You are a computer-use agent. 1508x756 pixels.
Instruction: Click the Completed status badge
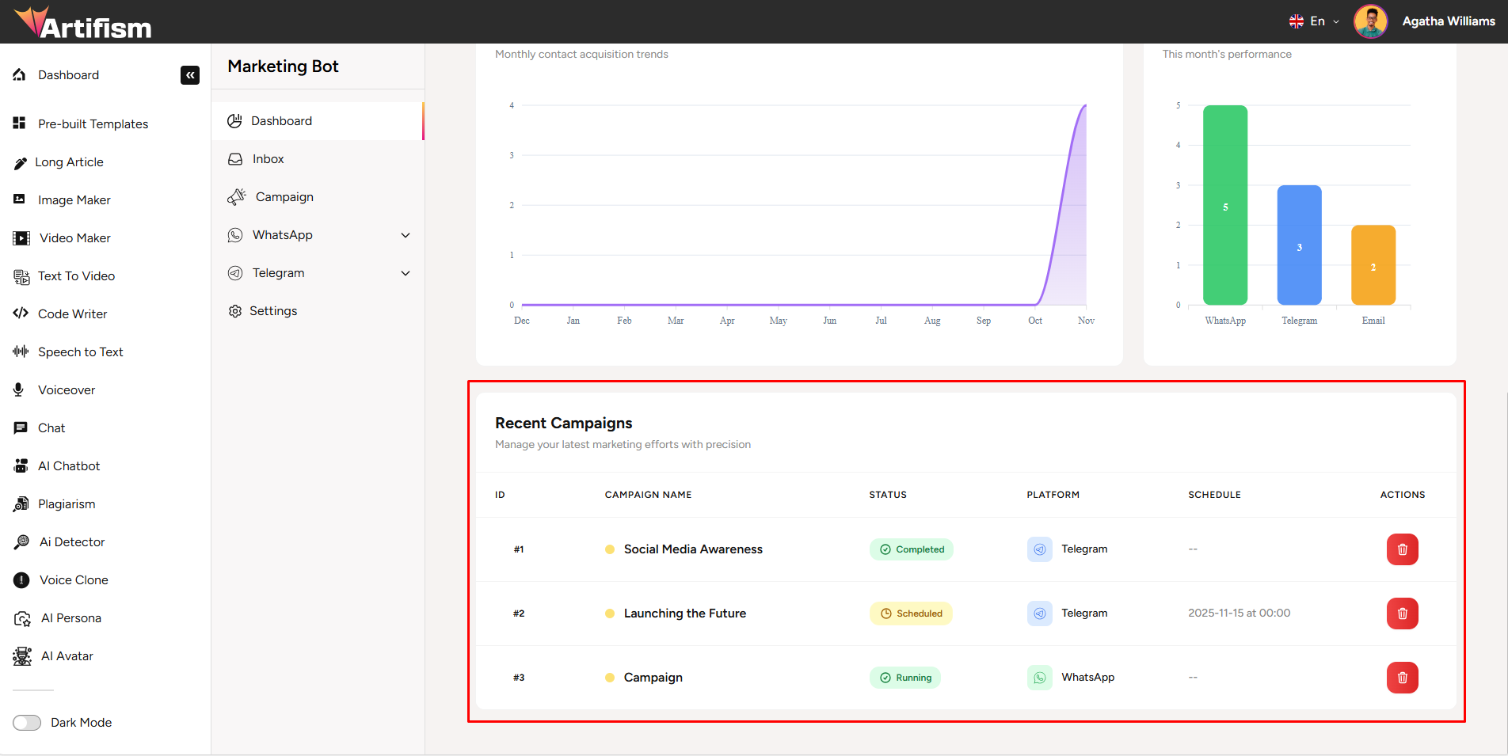click(911, 549)
